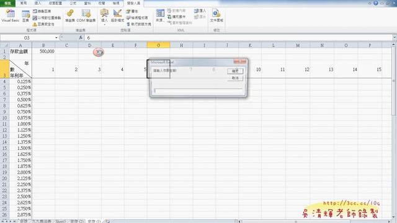Open the File (檔案) tab
The image size is (397, 223).
(x=7, y=3)
